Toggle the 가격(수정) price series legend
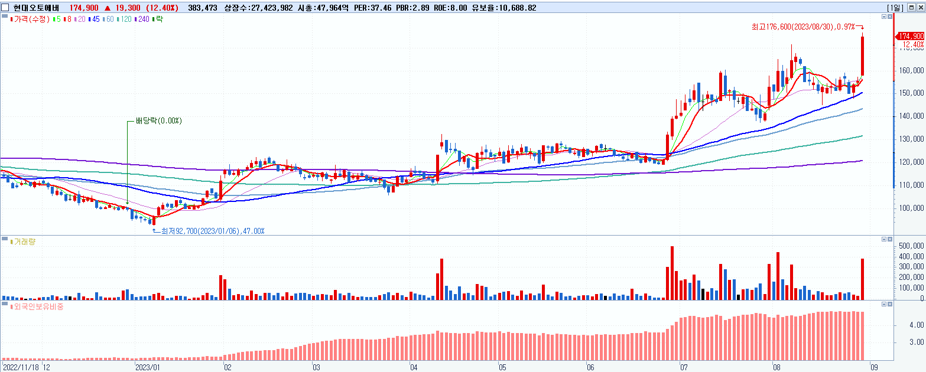 pyautogui.click(x=31, y=19)
